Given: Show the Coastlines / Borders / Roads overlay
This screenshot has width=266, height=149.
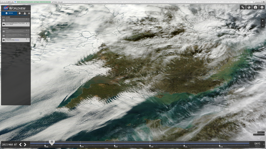Looking at the screenshot, I should click(4, 35).
